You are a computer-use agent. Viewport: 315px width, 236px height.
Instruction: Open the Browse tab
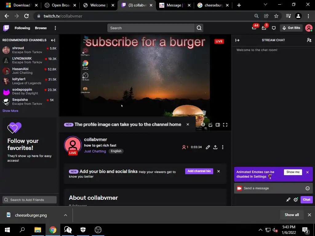(x=41, y=28)
